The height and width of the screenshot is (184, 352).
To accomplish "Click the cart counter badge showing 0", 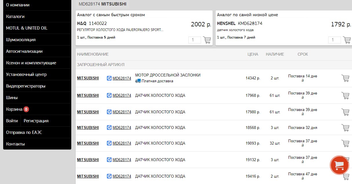I will click(x=26, y=109).
